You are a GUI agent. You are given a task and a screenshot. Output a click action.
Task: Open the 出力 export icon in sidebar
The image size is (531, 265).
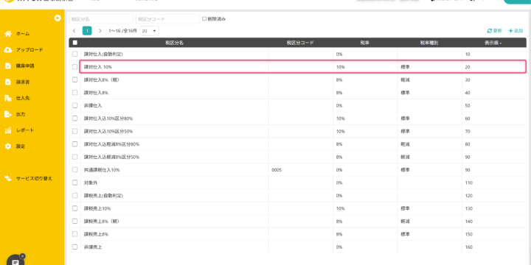click(8, 114)
